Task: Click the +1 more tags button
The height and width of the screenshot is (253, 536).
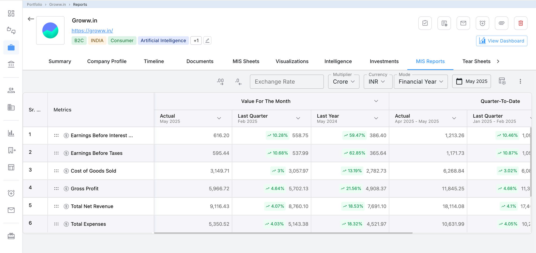Action: [x=196, y=40]
